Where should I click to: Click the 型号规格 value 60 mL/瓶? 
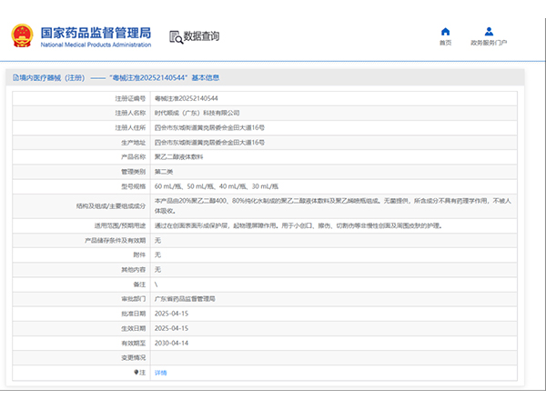168,186
